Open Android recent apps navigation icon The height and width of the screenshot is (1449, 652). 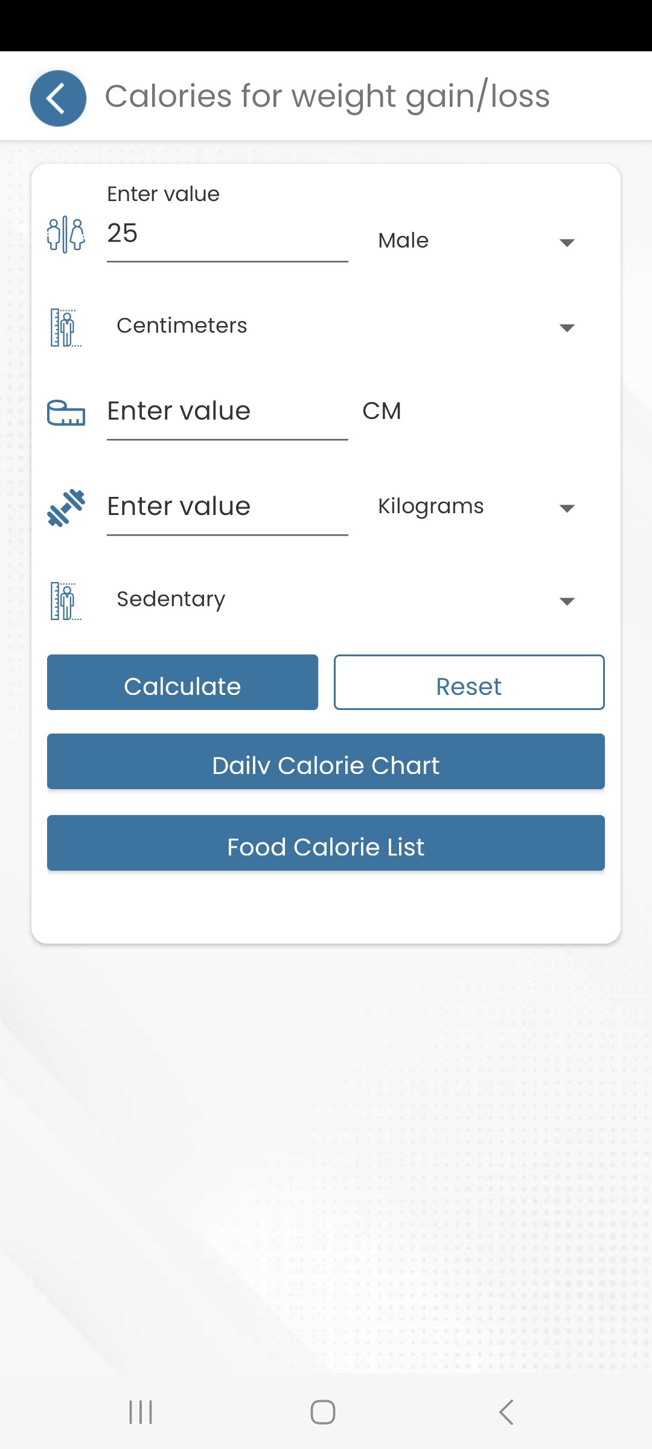coord(141,1412)
